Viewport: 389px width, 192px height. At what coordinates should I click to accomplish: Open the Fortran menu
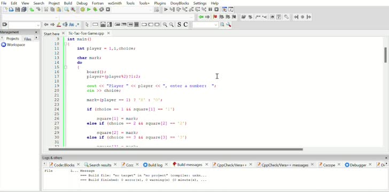pos(97,3)
